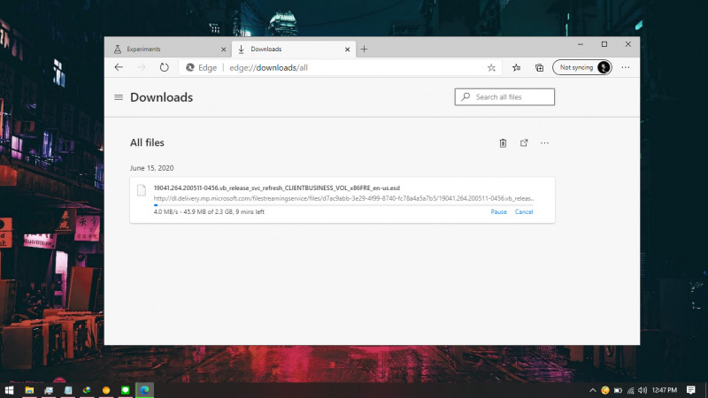
Task: Open Edge Settings and more menu
Action: coord(626,68)
